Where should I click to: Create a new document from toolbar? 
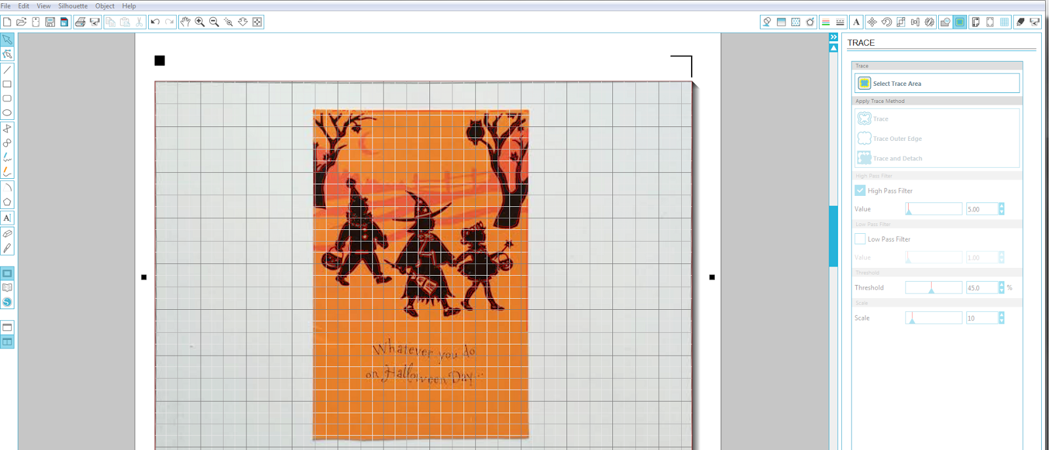tap(7, 22)
